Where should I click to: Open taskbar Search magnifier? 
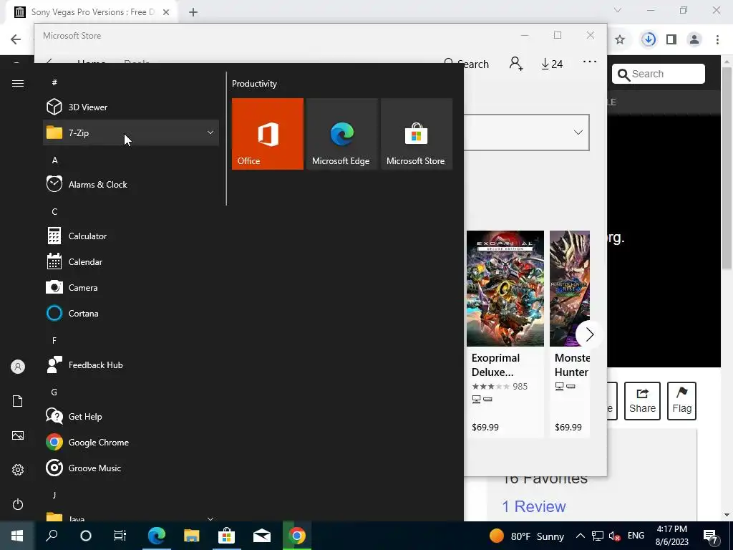pyautogui.click(x=52, y=536)
